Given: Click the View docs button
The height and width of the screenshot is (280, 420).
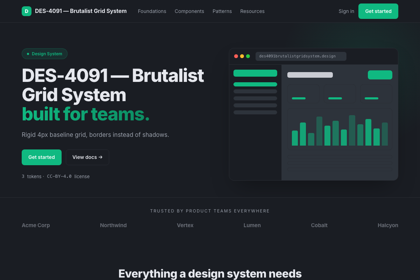Looking at the screenshot, I should click(x=87, y=157).
